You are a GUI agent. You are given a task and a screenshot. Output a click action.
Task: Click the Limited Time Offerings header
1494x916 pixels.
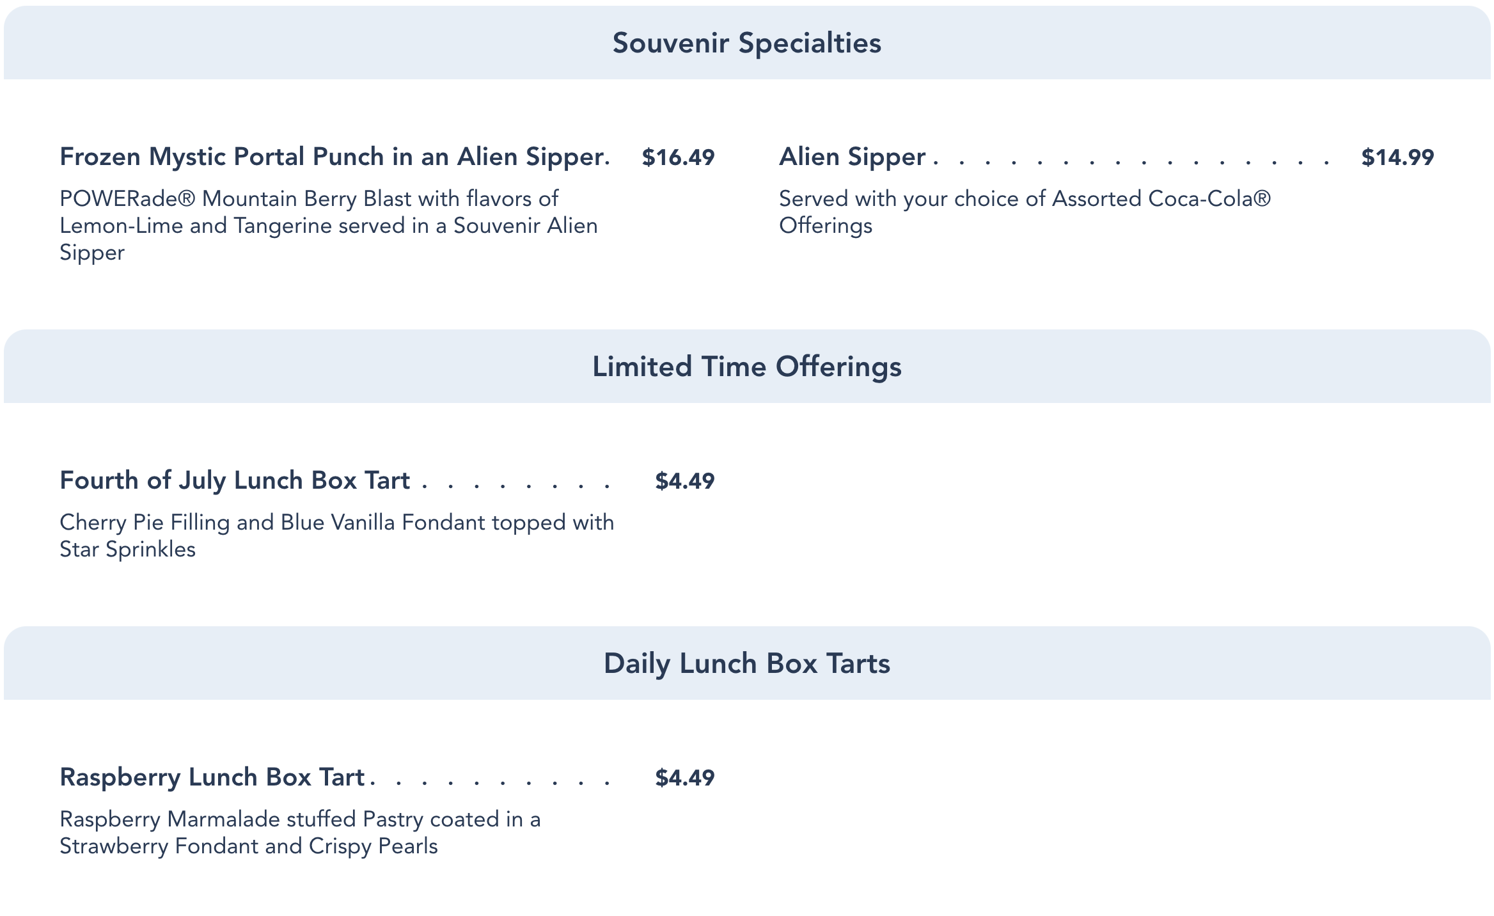tap(746, 367)
